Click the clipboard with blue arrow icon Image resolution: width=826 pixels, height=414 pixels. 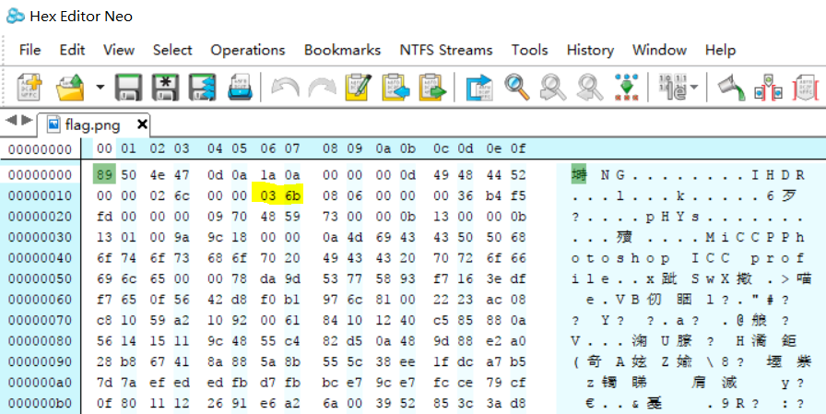coord(395,87)
